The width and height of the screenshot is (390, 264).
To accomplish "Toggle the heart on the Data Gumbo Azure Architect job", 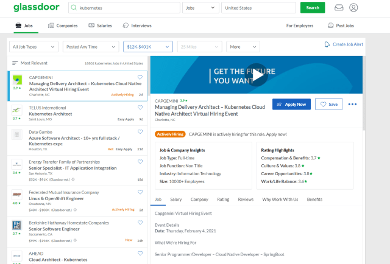I will pos(140,131).
